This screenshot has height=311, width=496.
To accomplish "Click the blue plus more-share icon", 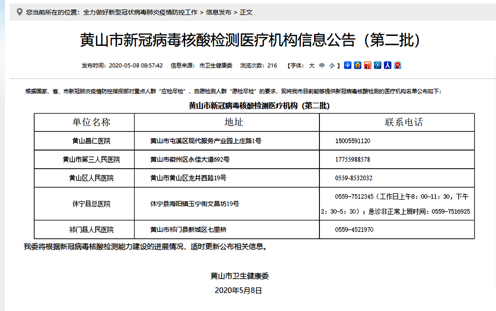I will click(x=348, y=65).
